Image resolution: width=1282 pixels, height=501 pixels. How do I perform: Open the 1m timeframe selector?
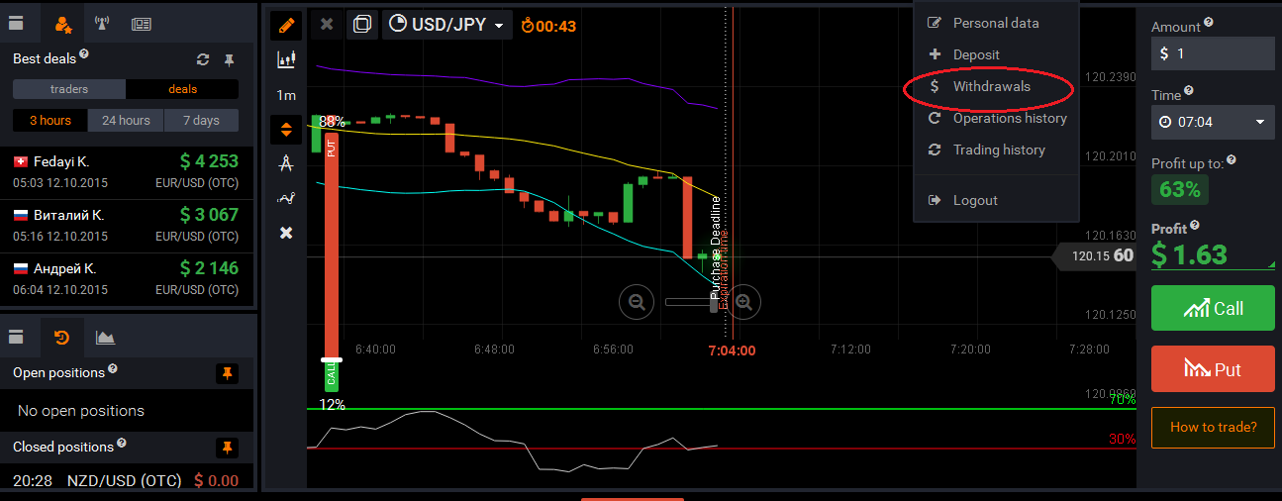click(286, 95)
